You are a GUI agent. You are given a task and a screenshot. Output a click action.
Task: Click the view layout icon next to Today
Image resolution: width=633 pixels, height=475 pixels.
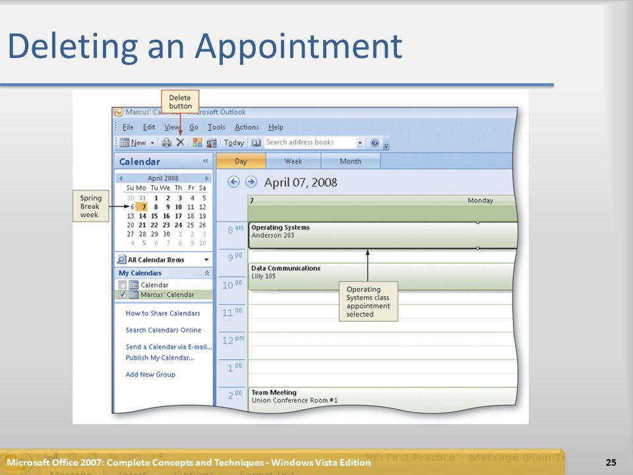coord(212,142)
